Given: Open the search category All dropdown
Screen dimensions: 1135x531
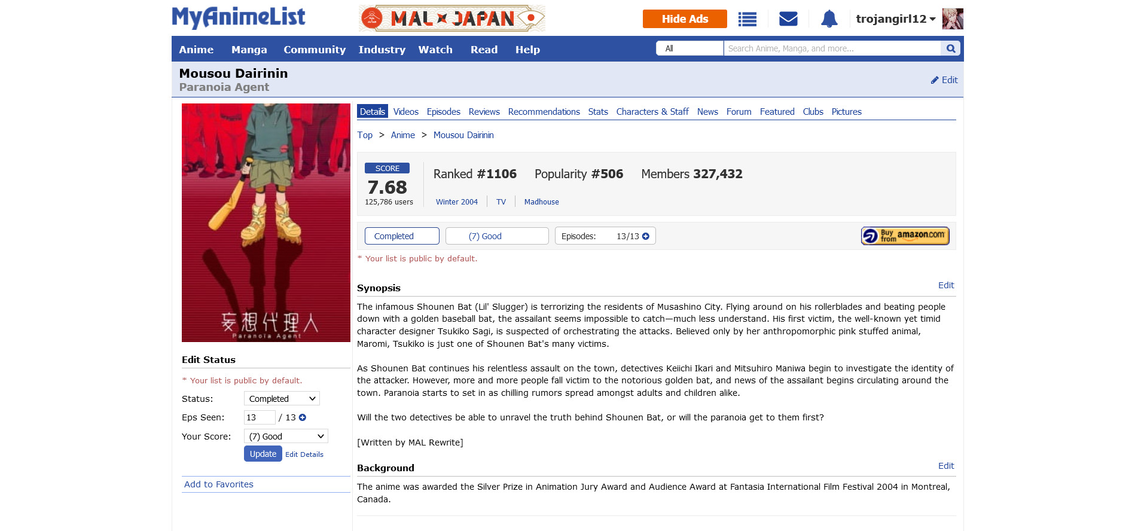Looking at the screenshot, I should click(x=690, y=48).
